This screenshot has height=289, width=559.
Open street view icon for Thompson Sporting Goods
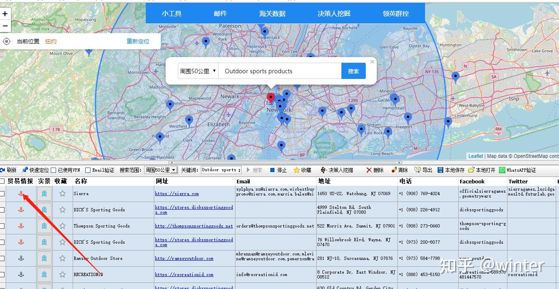tap(44, 226)
